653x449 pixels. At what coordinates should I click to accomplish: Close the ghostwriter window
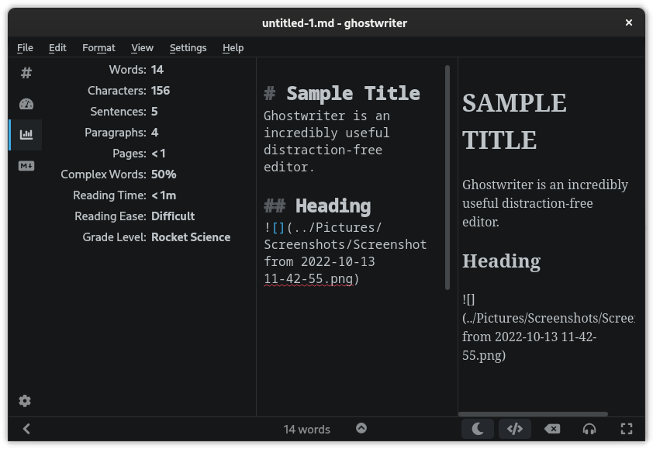(x=629, y=22)
